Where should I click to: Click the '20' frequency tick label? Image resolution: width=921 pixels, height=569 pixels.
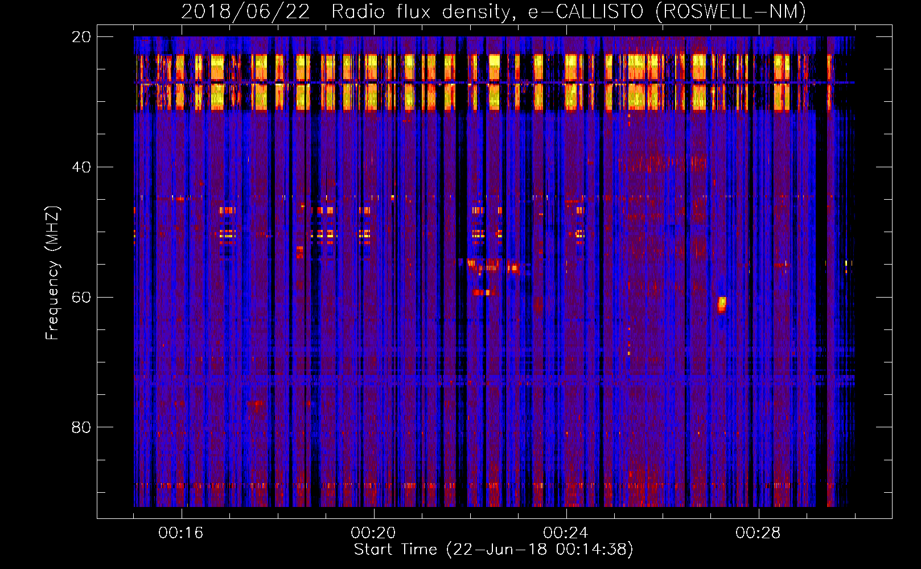81,37
